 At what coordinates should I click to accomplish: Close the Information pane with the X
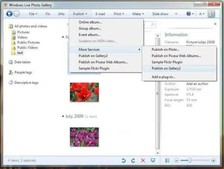215,24
